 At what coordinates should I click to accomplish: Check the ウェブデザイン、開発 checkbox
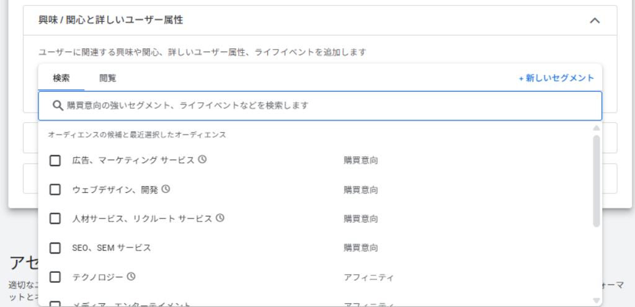pyautogui.click(x=55, y=190)
